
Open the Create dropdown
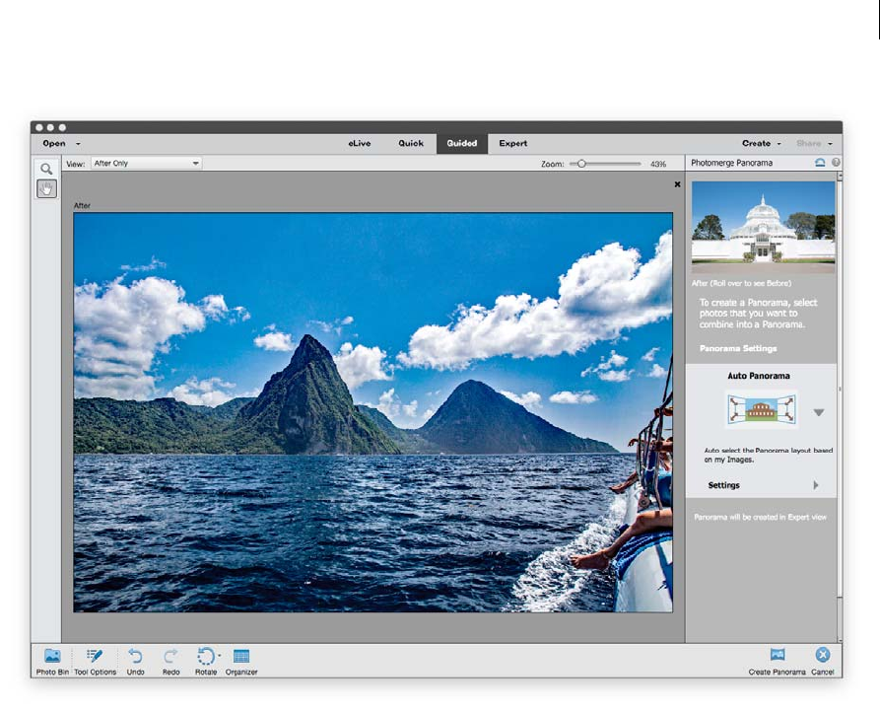(762, 144)
